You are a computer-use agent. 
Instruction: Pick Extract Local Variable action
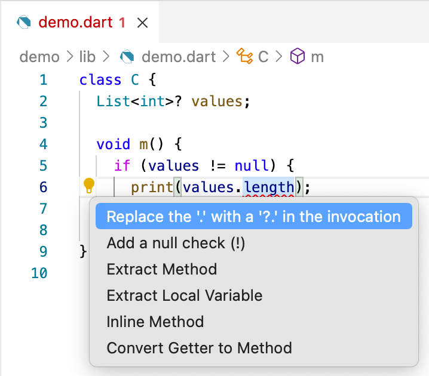(x=184, y=295)
